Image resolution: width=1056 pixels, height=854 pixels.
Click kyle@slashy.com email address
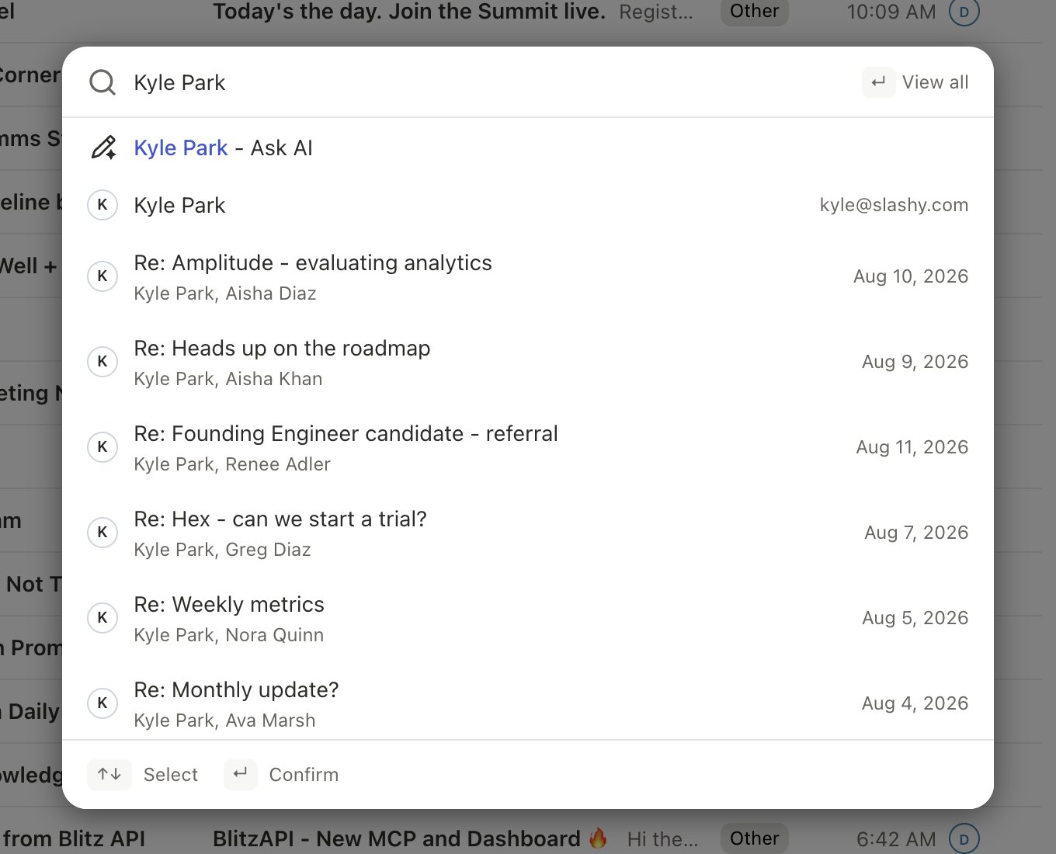pyautogui.click(x=894, y=205)
